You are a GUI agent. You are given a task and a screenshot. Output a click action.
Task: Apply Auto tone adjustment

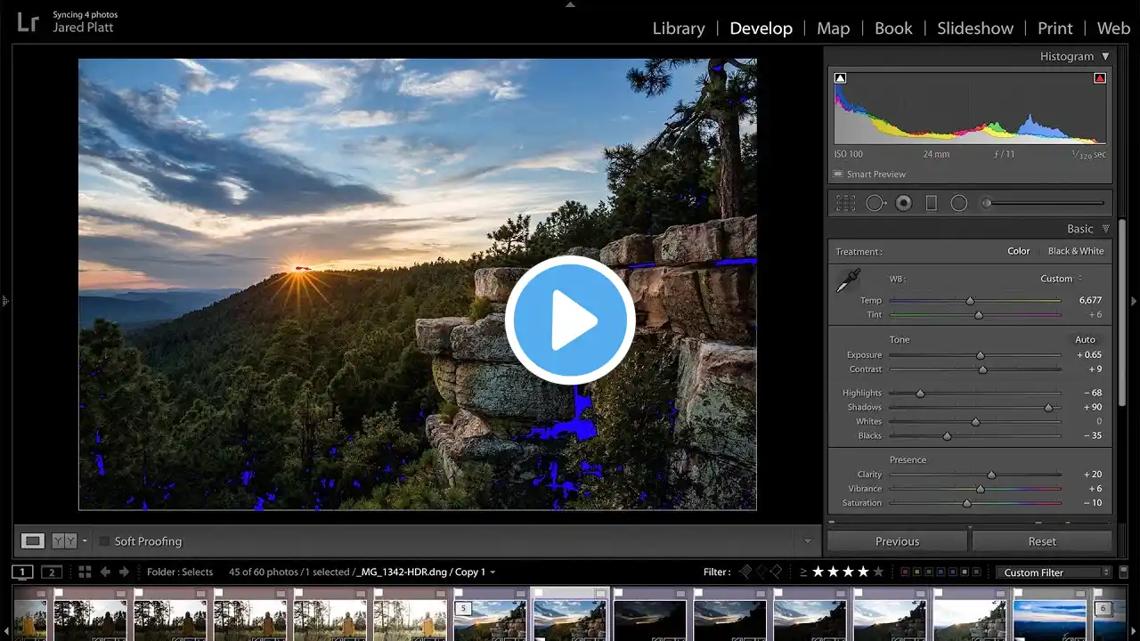pos(1085,339)
